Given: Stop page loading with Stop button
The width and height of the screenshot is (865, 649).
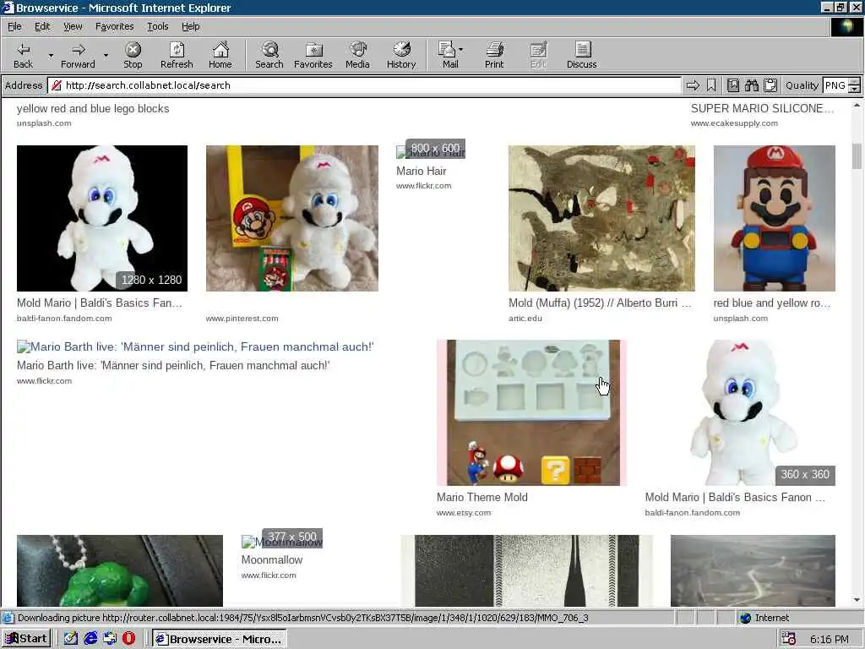Looking at the screenshot, I should 133,55.
